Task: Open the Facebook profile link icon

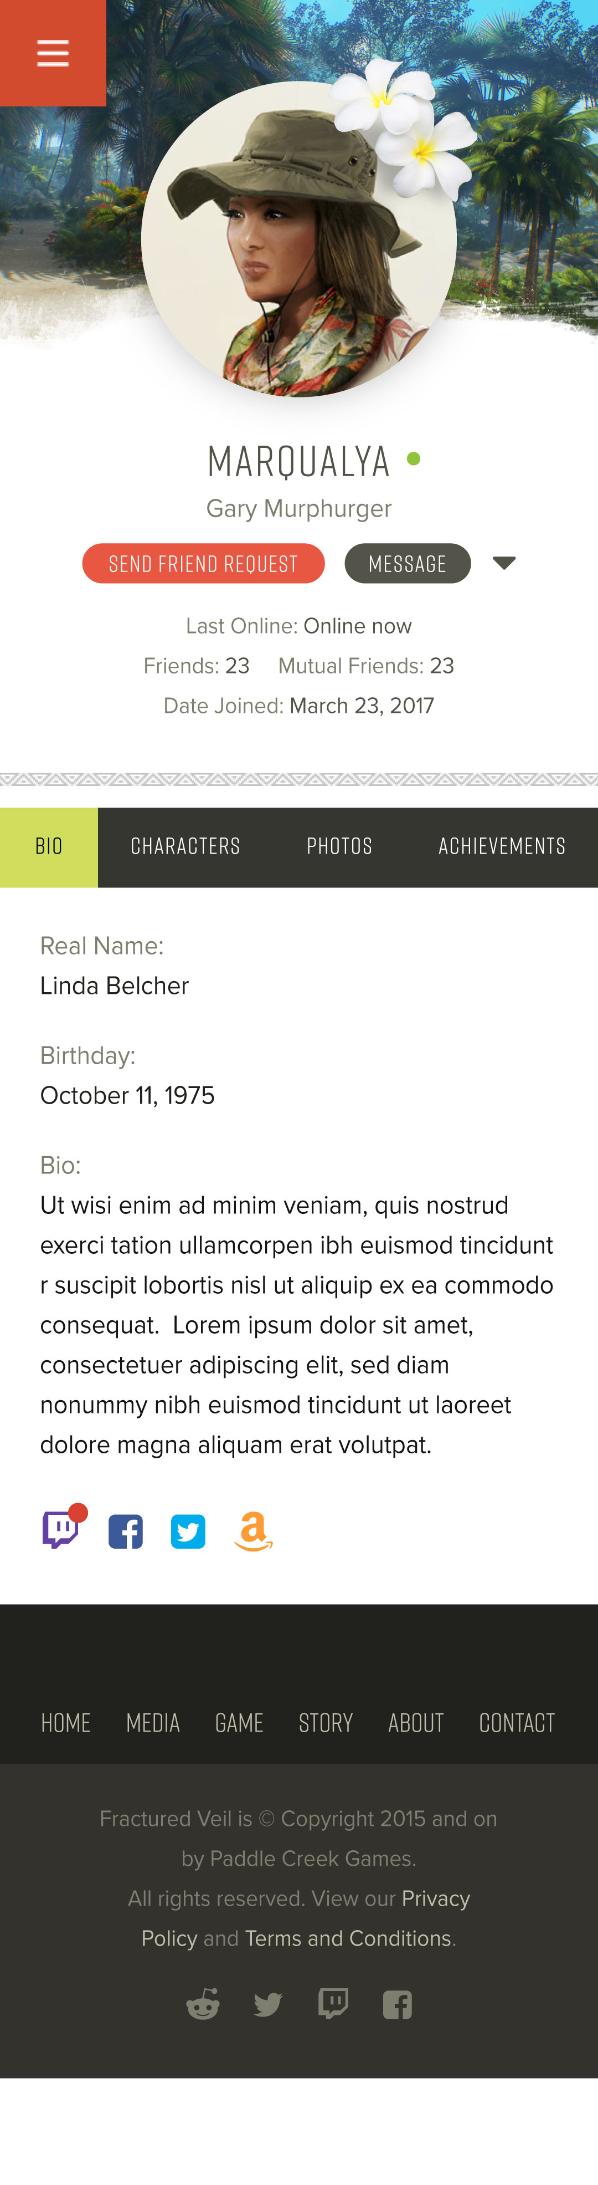Action: pyautogui.click(x=125, y=1531)
